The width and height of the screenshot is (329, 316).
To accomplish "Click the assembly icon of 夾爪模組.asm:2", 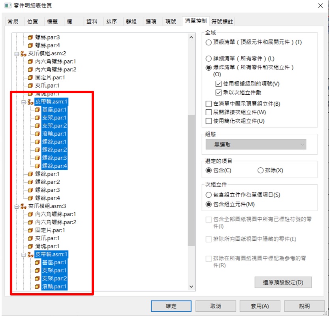I will pos(23,53).
